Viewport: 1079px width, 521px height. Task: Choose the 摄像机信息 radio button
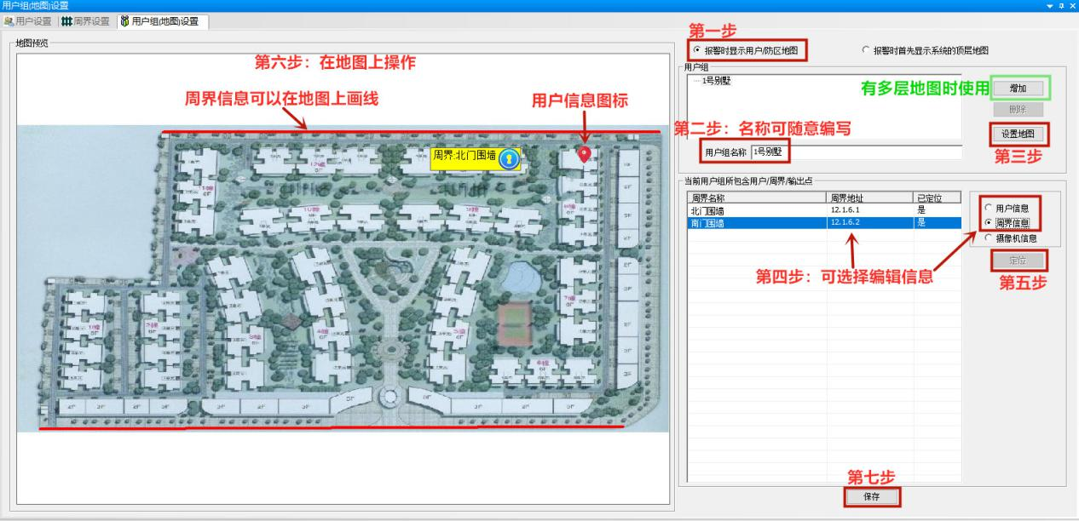click(x=989, y=238)
